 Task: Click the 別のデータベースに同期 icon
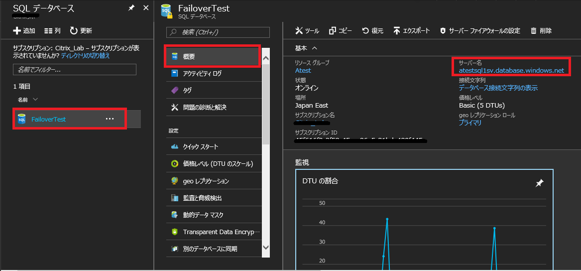pos(175,249)
